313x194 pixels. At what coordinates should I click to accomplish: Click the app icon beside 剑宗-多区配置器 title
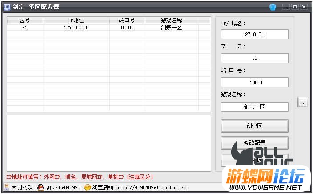[x=7, y=7]
